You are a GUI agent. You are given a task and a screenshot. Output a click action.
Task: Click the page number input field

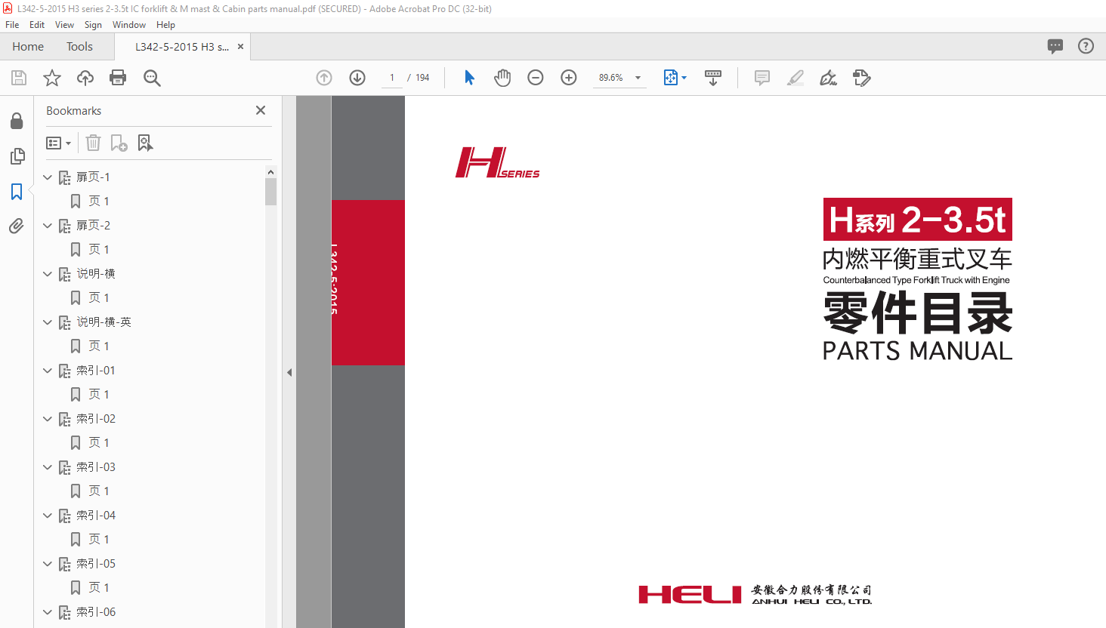coord(392,78)
